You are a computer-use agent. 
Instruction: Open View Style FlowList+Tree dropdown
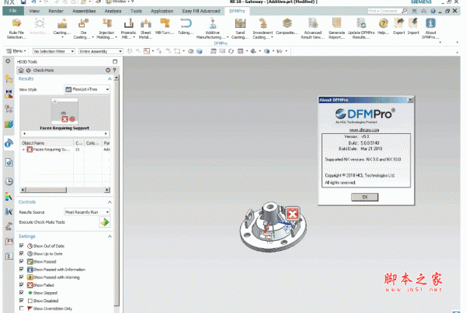tap(87, 89)
